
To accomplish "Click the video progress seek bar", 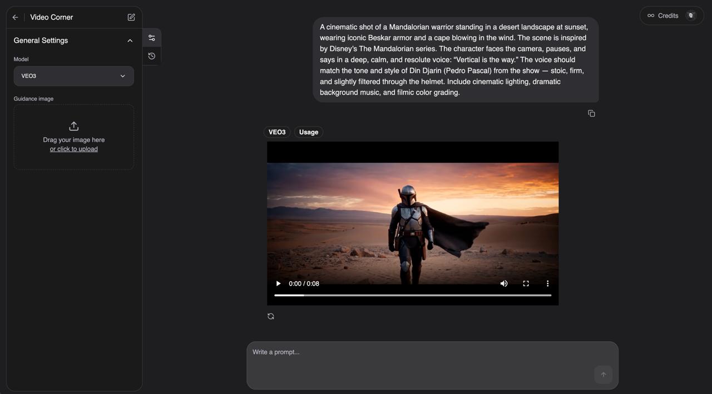I will pyautogui.click(x=413, y=295).
